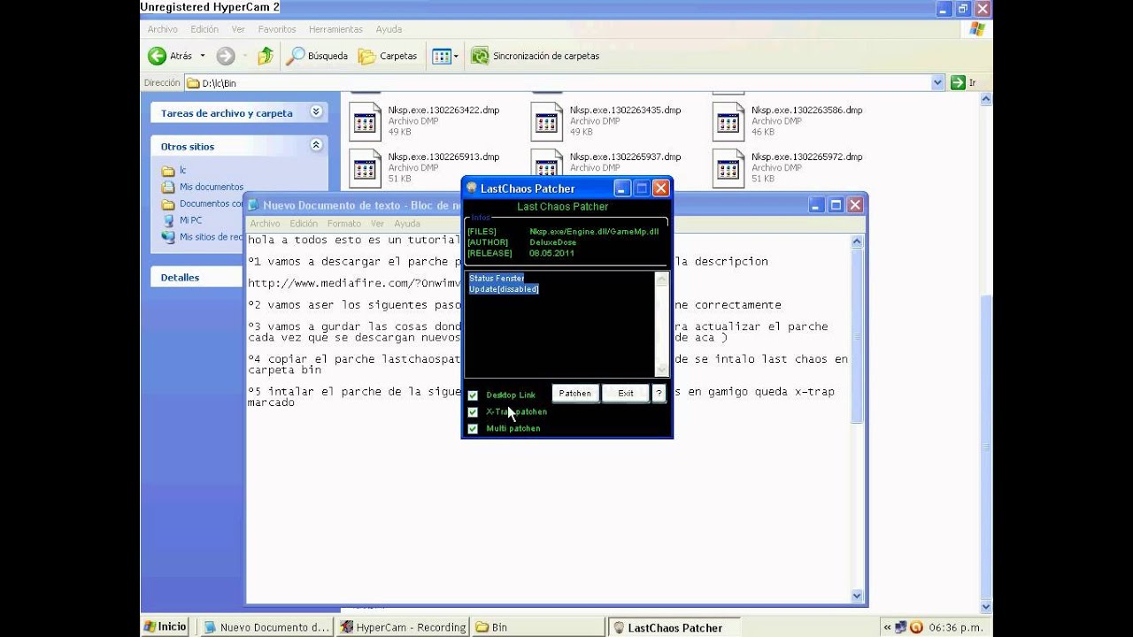The width and height of the screenshot is (1133, 637).
Task: Toggle the Carpetas folders pane
Action: pos(388,56)
